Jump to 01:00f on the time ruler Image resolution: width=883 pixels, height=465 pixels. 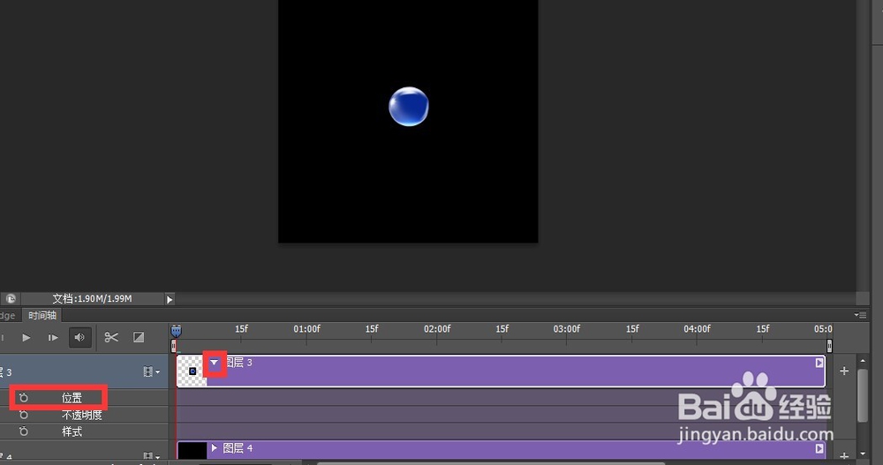[307, 329]
